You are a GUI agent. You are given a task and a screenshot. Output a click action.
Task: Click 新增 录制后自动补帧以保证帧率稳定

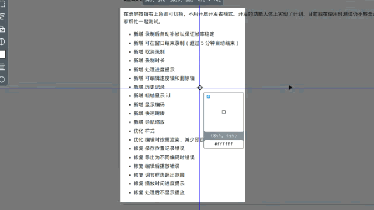point(174,34)
